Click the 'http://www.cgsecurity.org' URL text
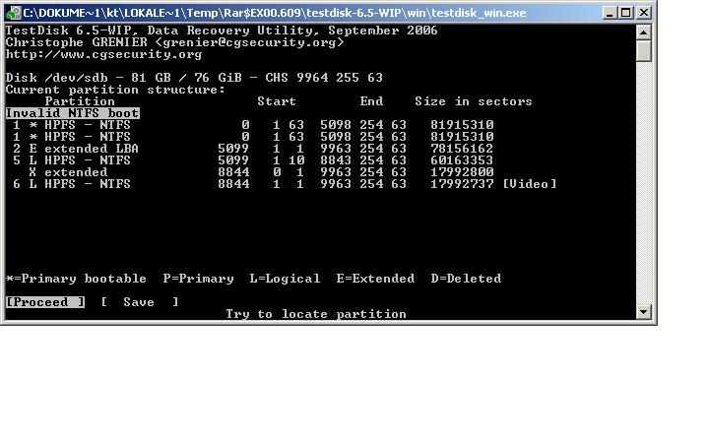 click(x=103, y=54)
